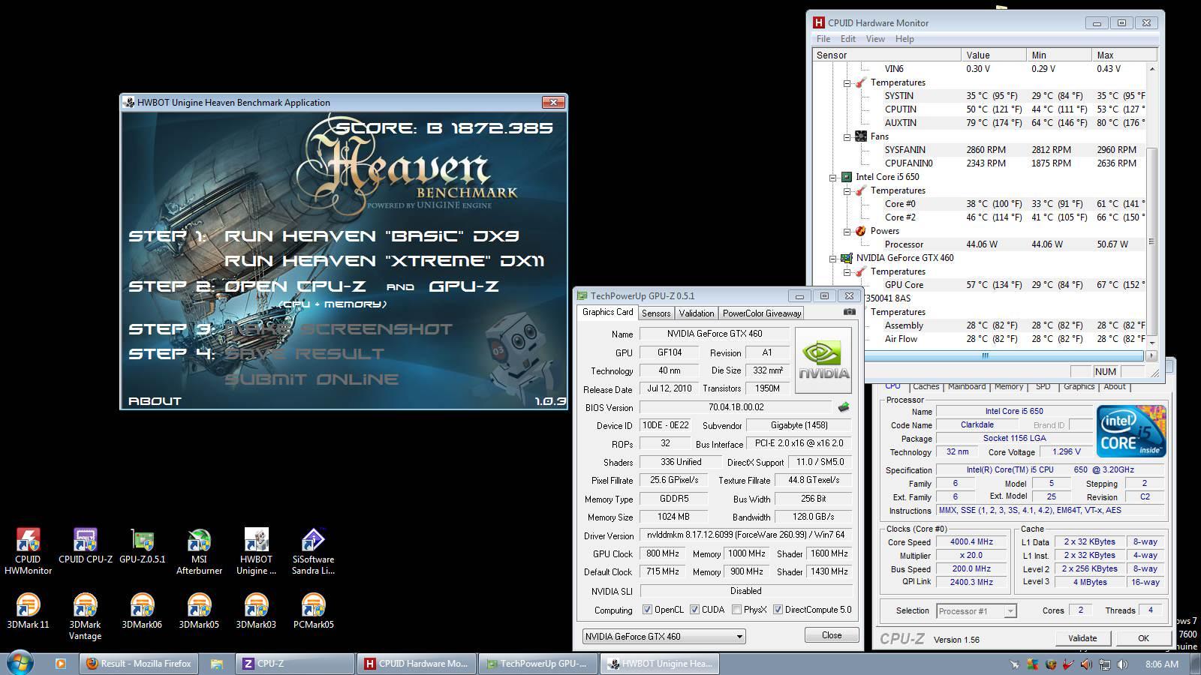Screen dimensions: 1201x675
Task: Collapse Fans node in HWMonitor
Action: (847, 136)
